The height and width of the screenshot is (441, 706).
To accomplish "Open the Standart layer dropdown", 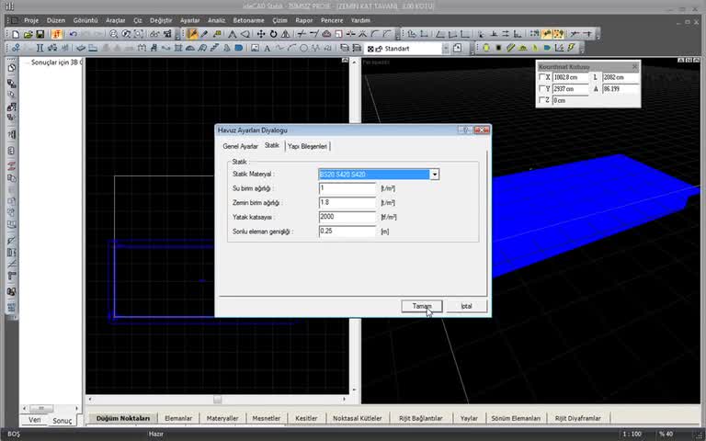I will click(446, 49).
